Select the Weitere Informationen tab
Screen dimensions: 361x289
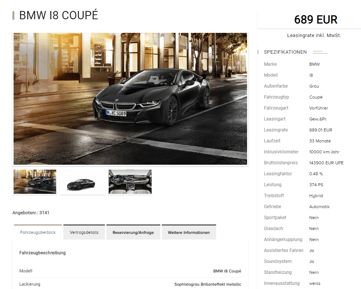tap(189, 232)
